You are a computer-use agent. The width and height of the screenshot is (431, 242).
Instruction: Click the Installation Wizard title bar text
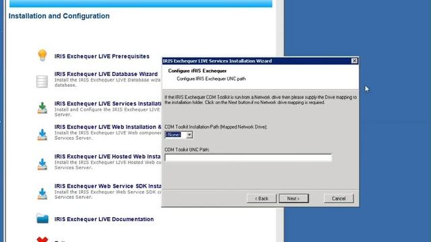coord(217,61)
